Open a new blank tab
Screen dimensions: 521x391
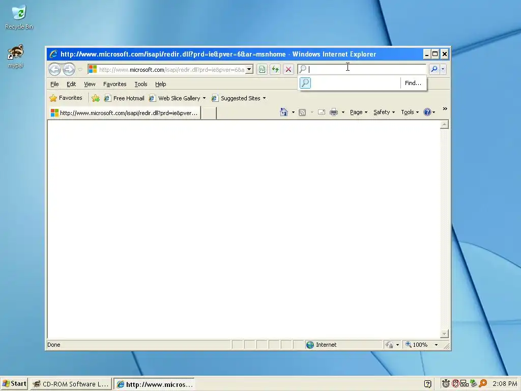point(209,113)
